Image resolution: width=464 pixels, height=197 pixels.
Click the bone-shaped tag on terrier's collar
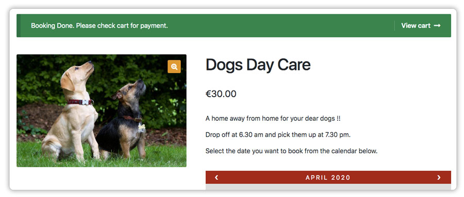(x=142, y=127)
